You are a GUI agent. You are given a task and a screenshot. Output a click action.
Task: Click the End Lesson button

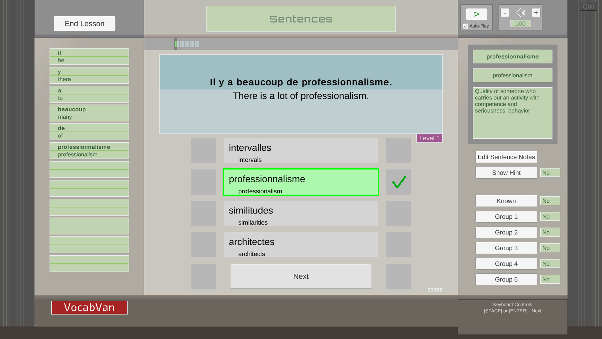(84, 23)
